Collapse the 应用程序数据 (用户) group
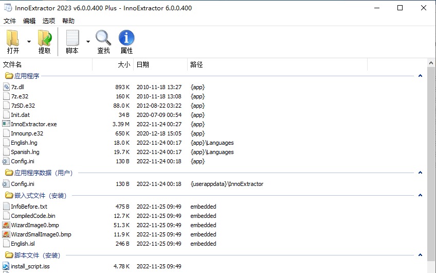Screen dimensions: 436x273 pyautogui.click(x=420, y=173)
